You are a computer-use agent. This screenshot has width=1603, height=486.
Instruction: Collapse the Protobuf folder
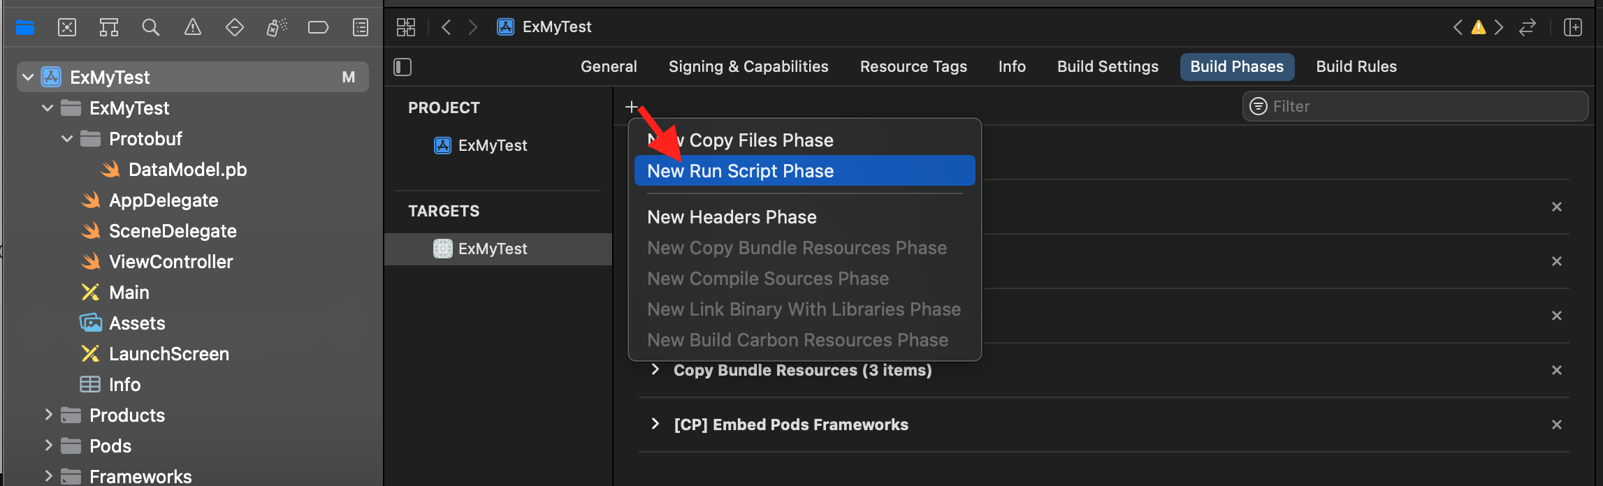click(67, 139)
